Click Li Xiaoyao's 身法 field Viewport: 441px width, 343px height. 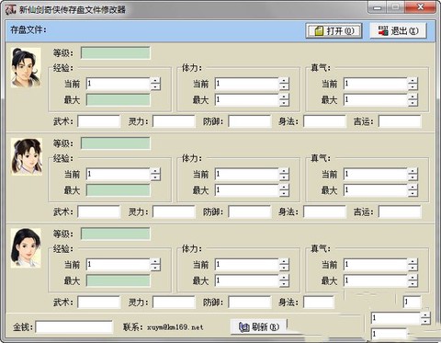[324, 121]
